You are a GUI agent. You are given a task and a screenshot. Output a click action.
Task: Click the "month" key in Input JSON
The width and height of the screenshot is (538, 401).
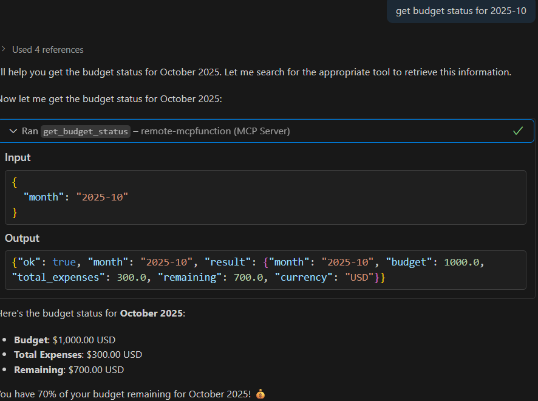coord(43,197)
